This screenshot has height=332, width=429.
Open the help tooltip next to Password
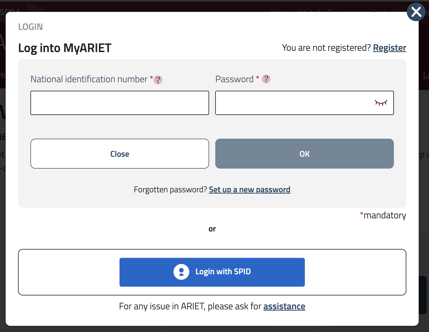[266, 79]
